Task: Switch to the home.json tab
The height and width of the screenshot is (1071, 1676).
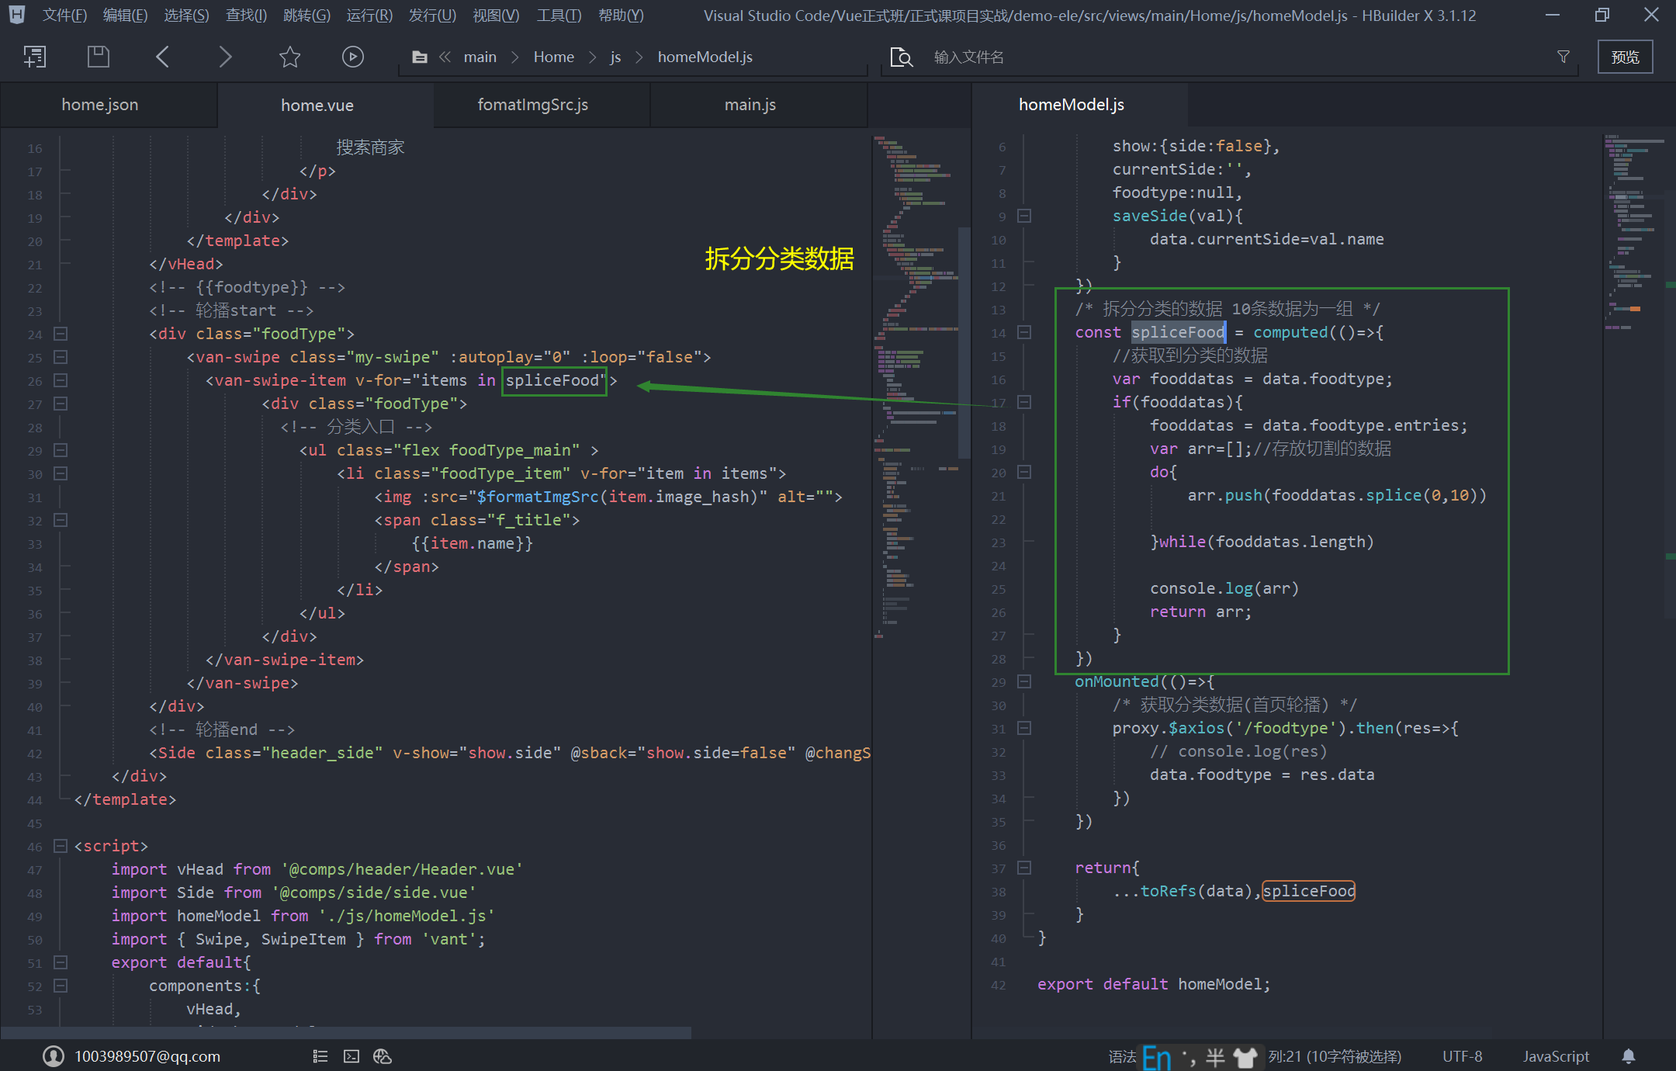Action: 100,105
